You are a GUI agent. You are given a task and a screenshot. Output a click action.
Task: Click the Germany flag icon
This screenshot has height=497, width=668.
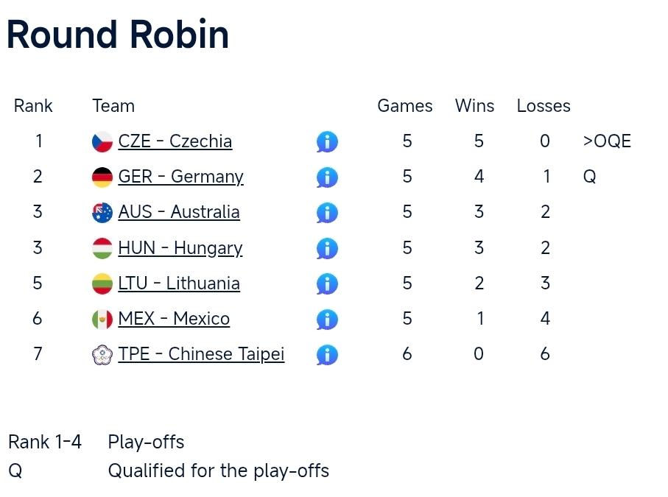tap(102, 177)
